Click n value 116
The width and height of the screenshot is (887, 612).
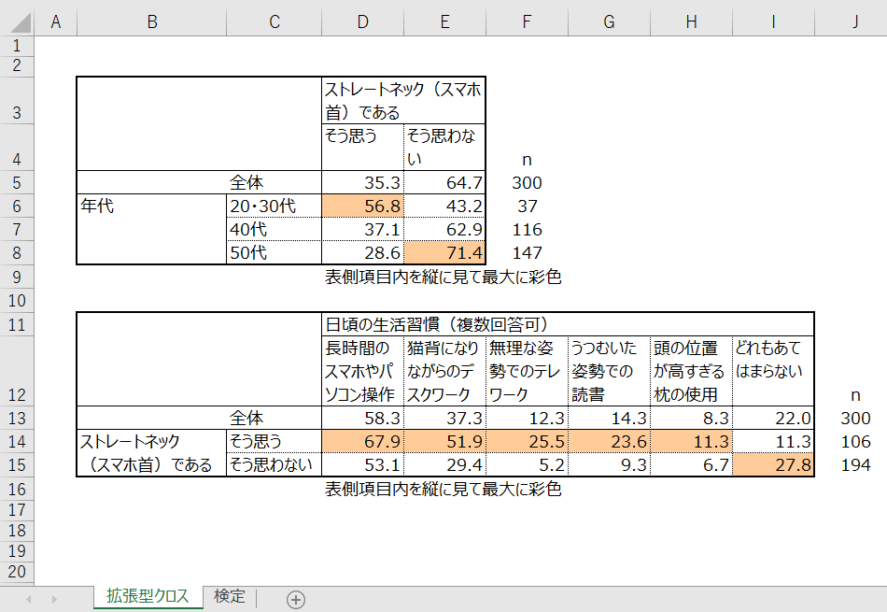(527, 229)
